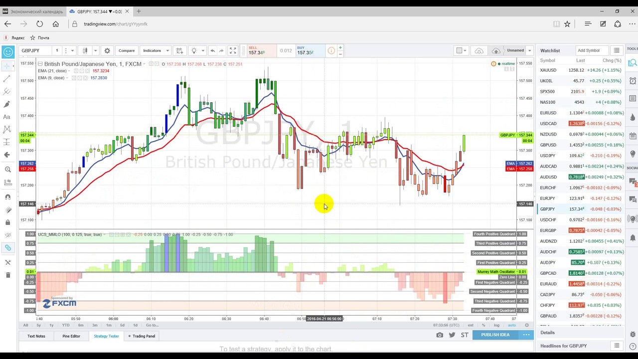Refresh the browser page
The width and height of the screenshot is (638, 359).
tap(39, 24)
